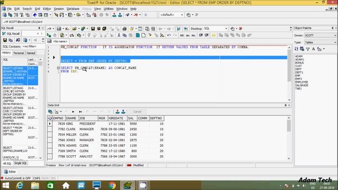The height and width of the screenshot is (190, 338).
Task: Open Chrome from the Windows taskbar
Action: pos(112,185)
